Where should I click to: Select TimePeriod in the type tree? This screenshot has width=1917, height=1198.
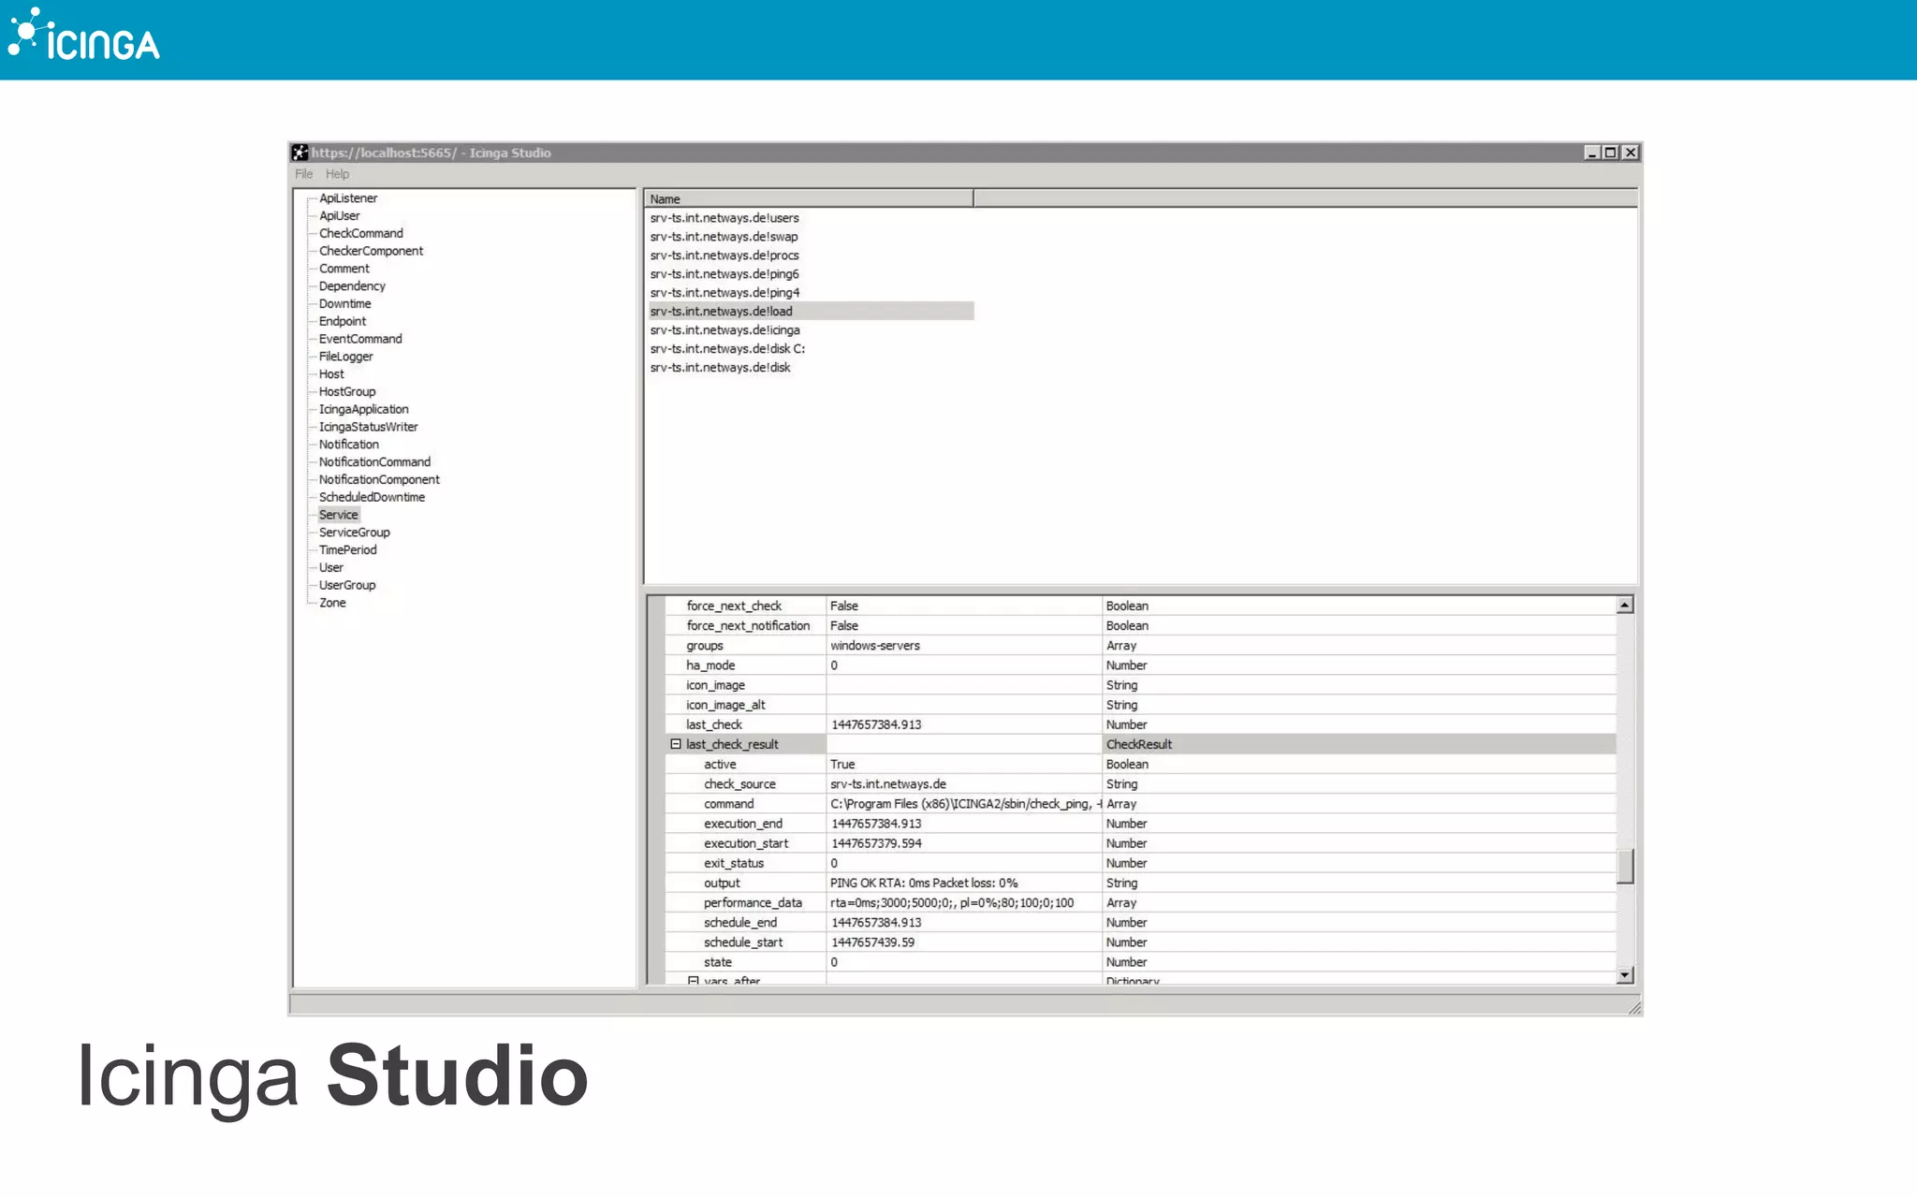pos(347,550)
